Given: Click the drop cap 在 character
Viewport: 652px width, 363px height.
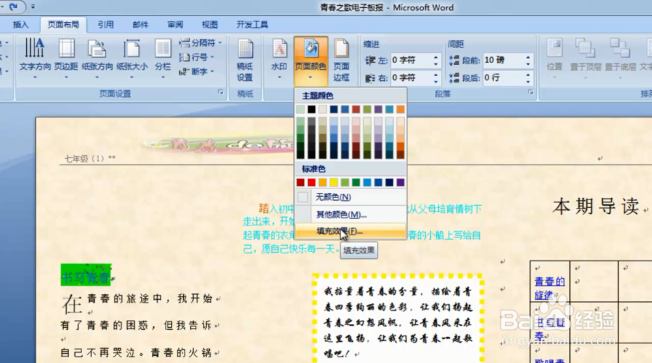Looking at the screenshot, I should click(72, 304).
